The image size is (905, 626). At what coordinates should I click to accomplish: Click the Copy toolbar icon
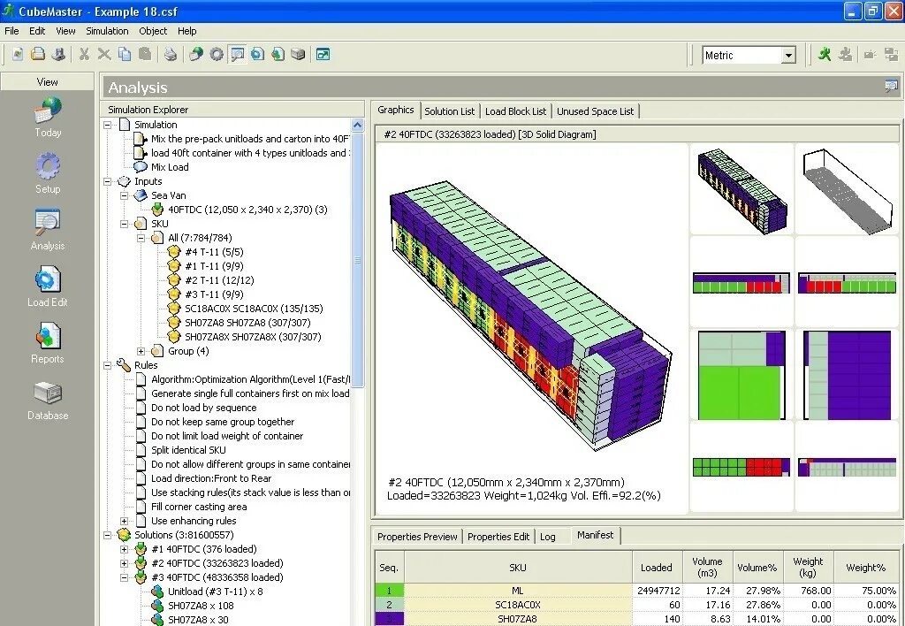point(124,54)
